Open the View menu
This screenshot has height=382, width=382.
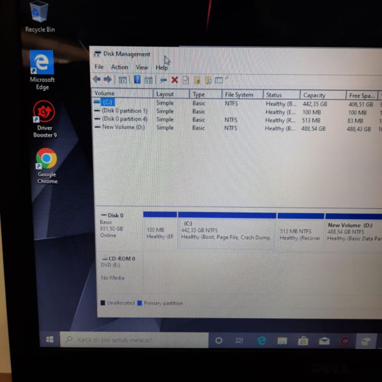point(142,67)
